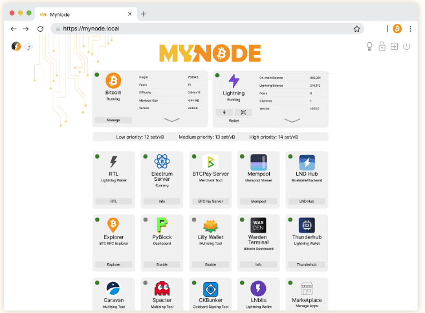Screen dimensions: 425x313
Task: Click the 'Low priority: 12 sat/vB' text
Action: click(140, 137)
